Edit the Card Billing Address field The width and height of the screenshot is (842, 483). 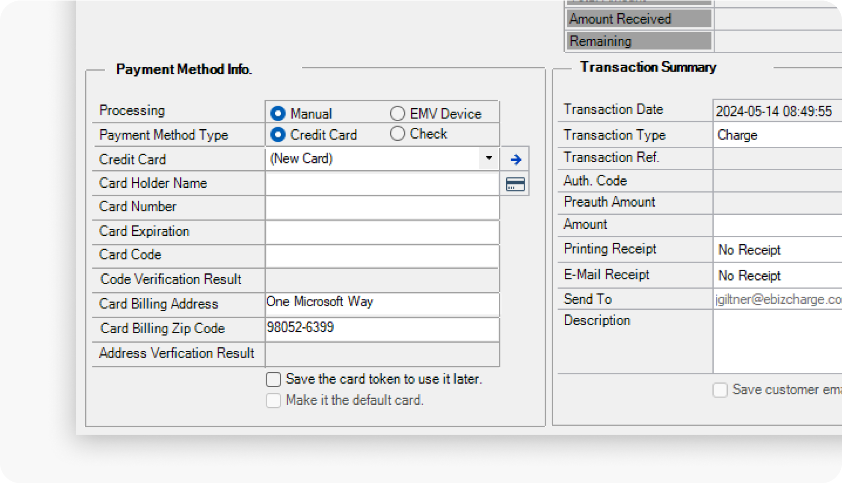coord(382,304)
